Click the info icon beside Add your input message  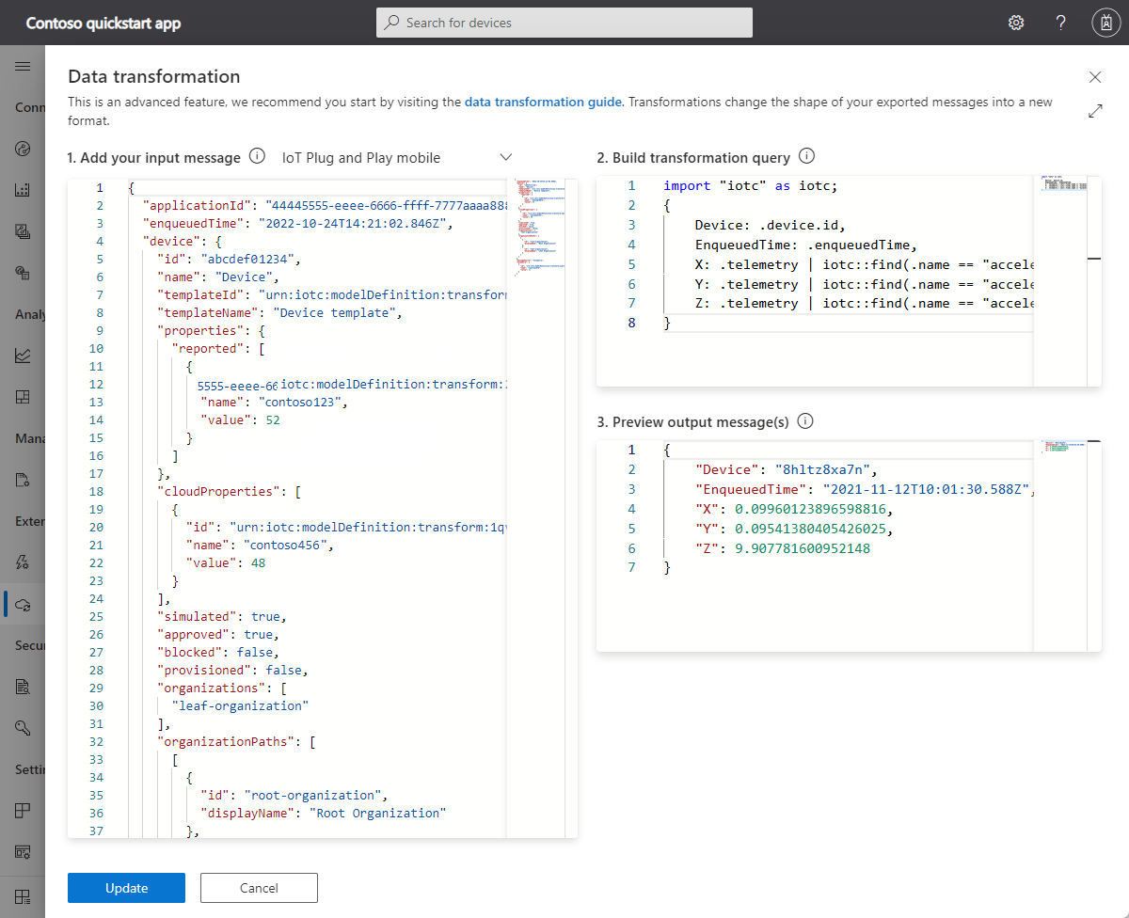pyautogui.click(x=257, y=156)
